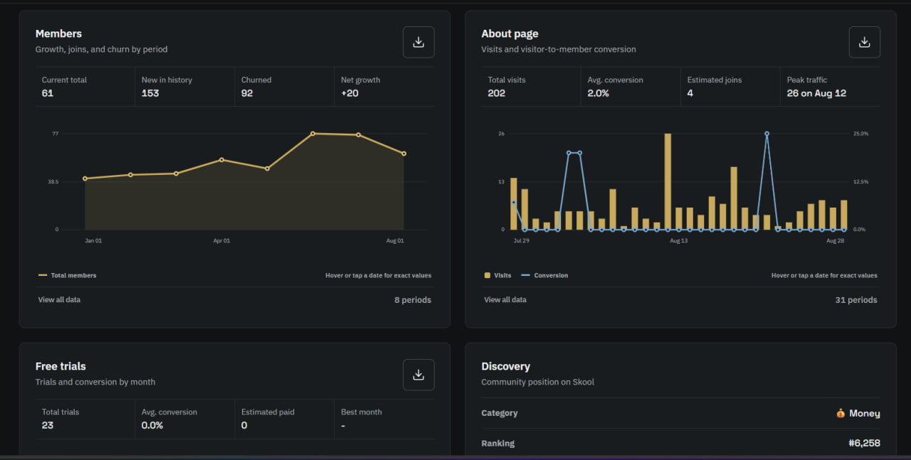Select the New in history value 153

pos(150,93)
